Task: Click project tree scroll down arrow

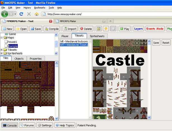Action: (56, 53)
